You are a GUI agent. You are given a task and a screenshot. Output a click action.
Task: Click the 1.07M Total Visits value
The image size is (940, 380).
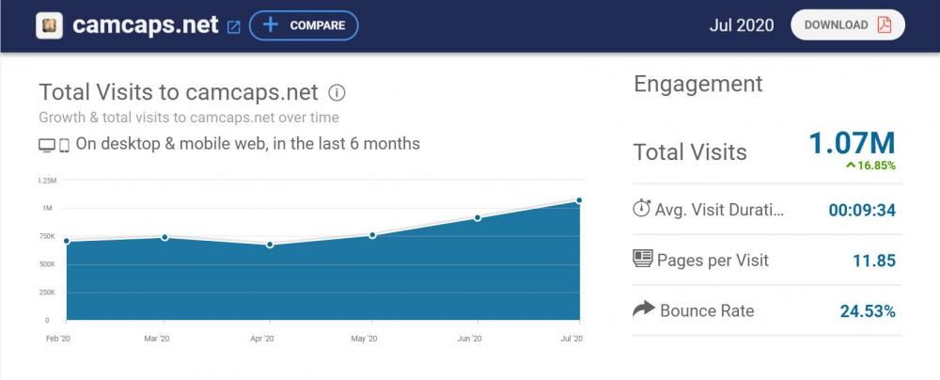coord(852,144)
